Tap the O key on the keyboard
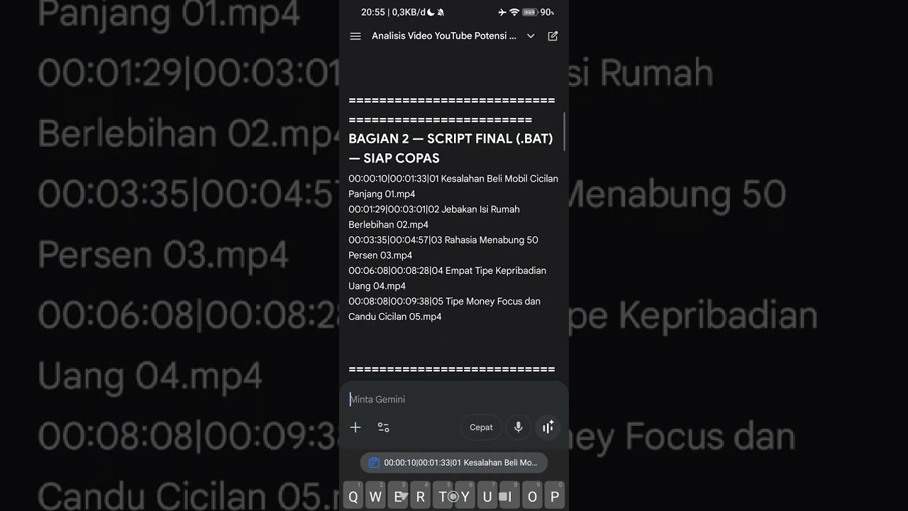Screen dimensions: 908x511 click(532, 496)
